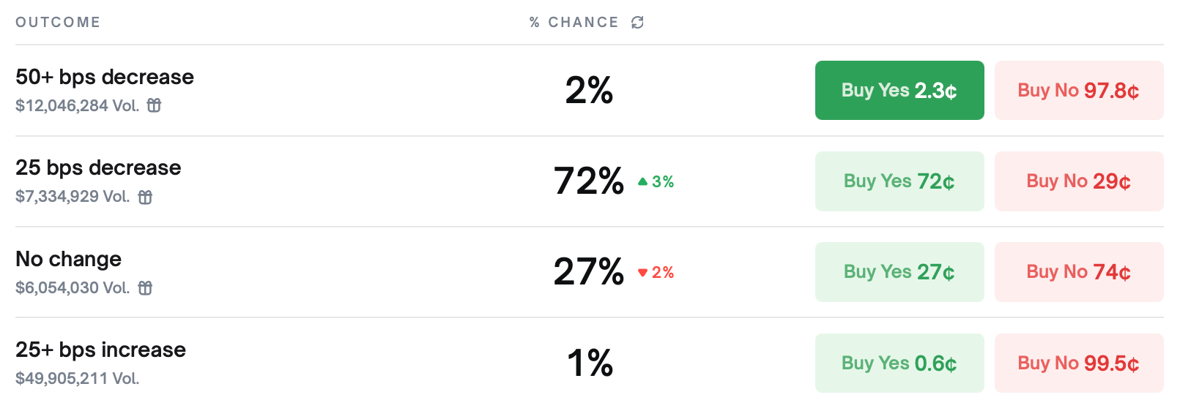The image size is (1180, 411).
Task: Open the 25+ bps increase outcome
Action: click(100, 350)
